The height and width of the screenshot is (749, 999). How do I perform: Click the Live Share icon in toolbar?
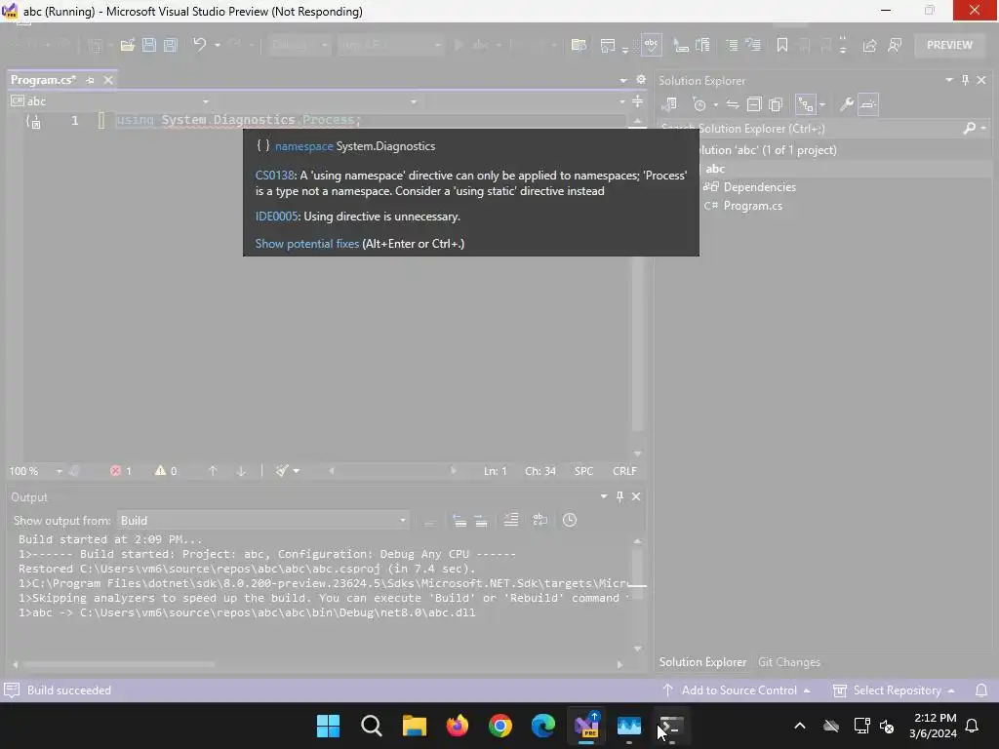pos(869,45)
